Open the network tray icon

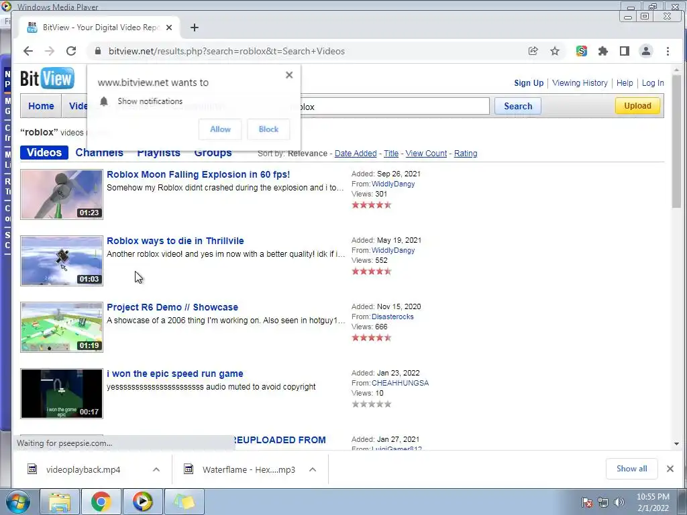(603, 502)
